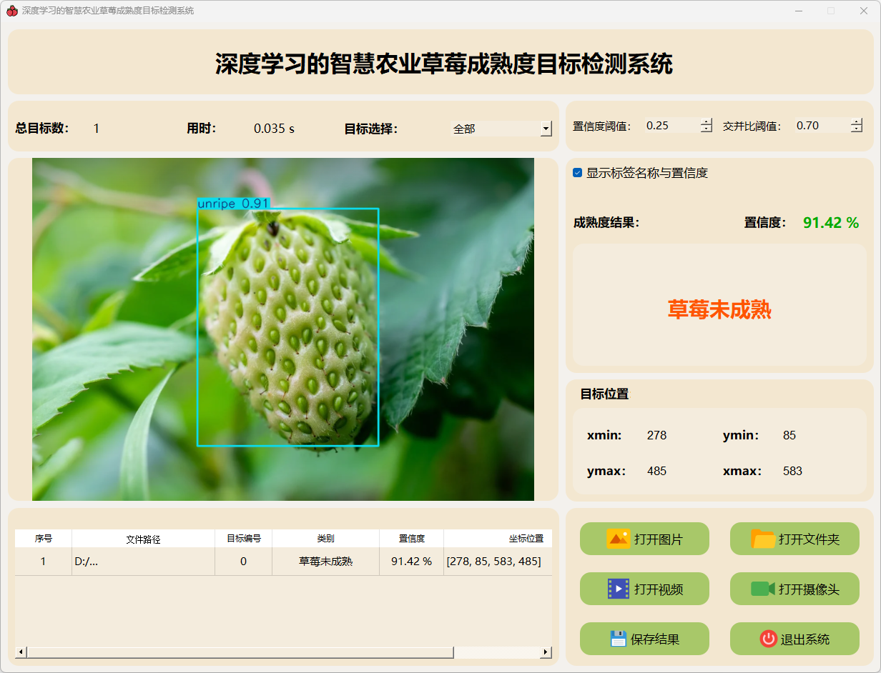Click the red power icon for 退出系统
This screenshot has width=881, height=673.
[768, 639]
